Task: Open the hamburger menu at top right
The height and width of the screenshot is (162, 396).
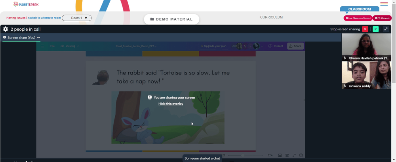Action: coord(384,4)
